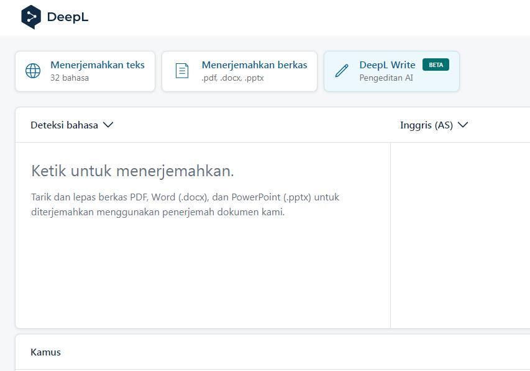Click the 'Pengeditan AI' subtitle text
The height and width of the screenshot is (371, 530).
click(386, 78)
